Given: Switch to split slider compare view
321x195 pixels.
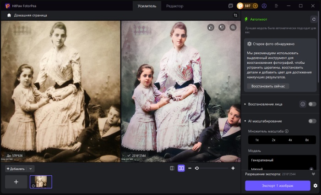Looking at the screenshot, I should point(172,168).
